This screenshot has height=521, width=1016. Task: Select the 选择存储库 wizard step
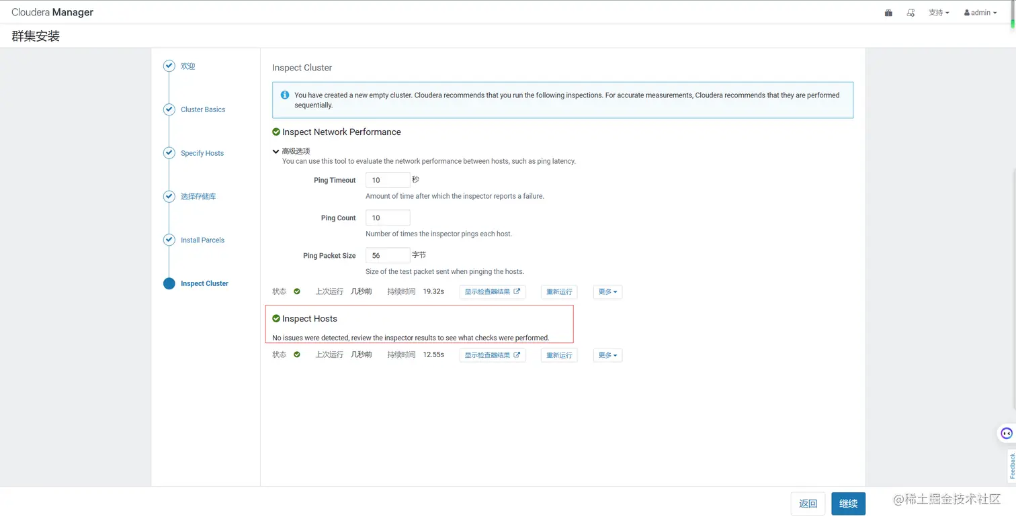tap(198, 197)
